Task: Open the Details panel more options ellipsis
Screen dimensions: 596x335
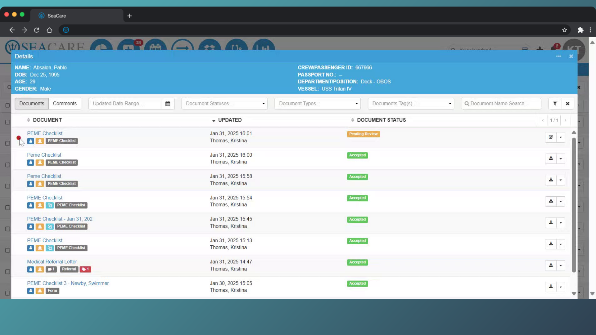Action: pyautogui.click(x=558, y=56)
